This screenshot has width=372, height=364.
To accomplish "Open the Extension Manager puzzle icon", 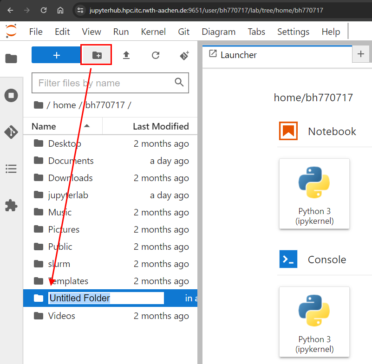I will 11,205.
